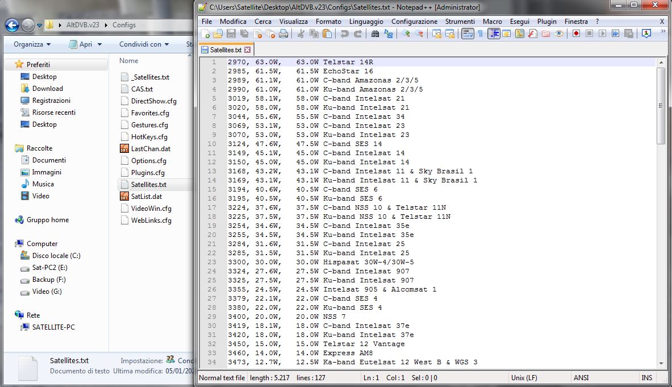This screenshot has width=672, height=387.
Task: Click the Cut scissors icon
Action: tap(301, 34)
